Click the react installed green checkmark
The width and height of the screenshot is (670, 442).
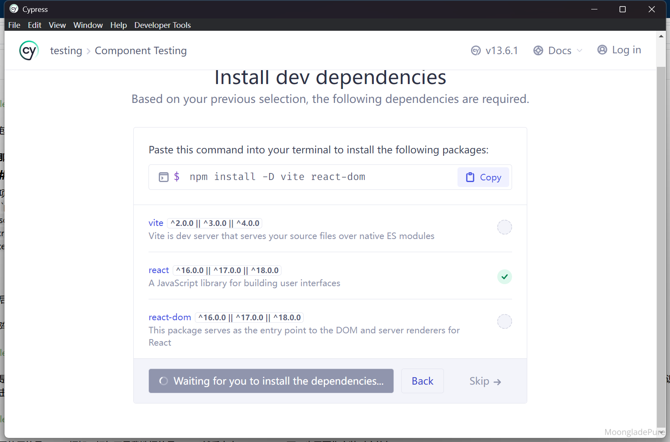[x=504, y=277]
